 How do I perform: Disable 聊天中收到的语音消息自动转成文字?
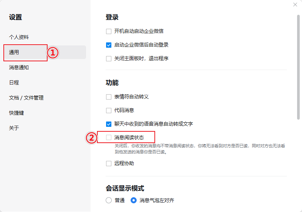pyautogui.click(x=109, y=124)
